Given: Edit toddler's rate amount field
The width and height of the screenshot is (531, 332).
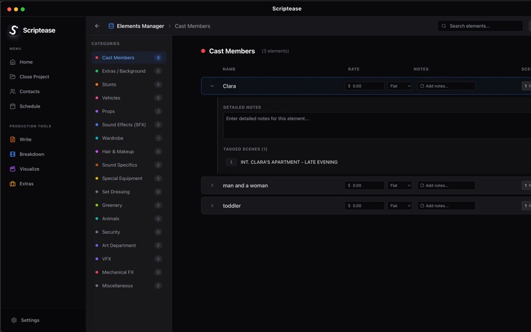Looking at the screenshot, I should (364, 206).
